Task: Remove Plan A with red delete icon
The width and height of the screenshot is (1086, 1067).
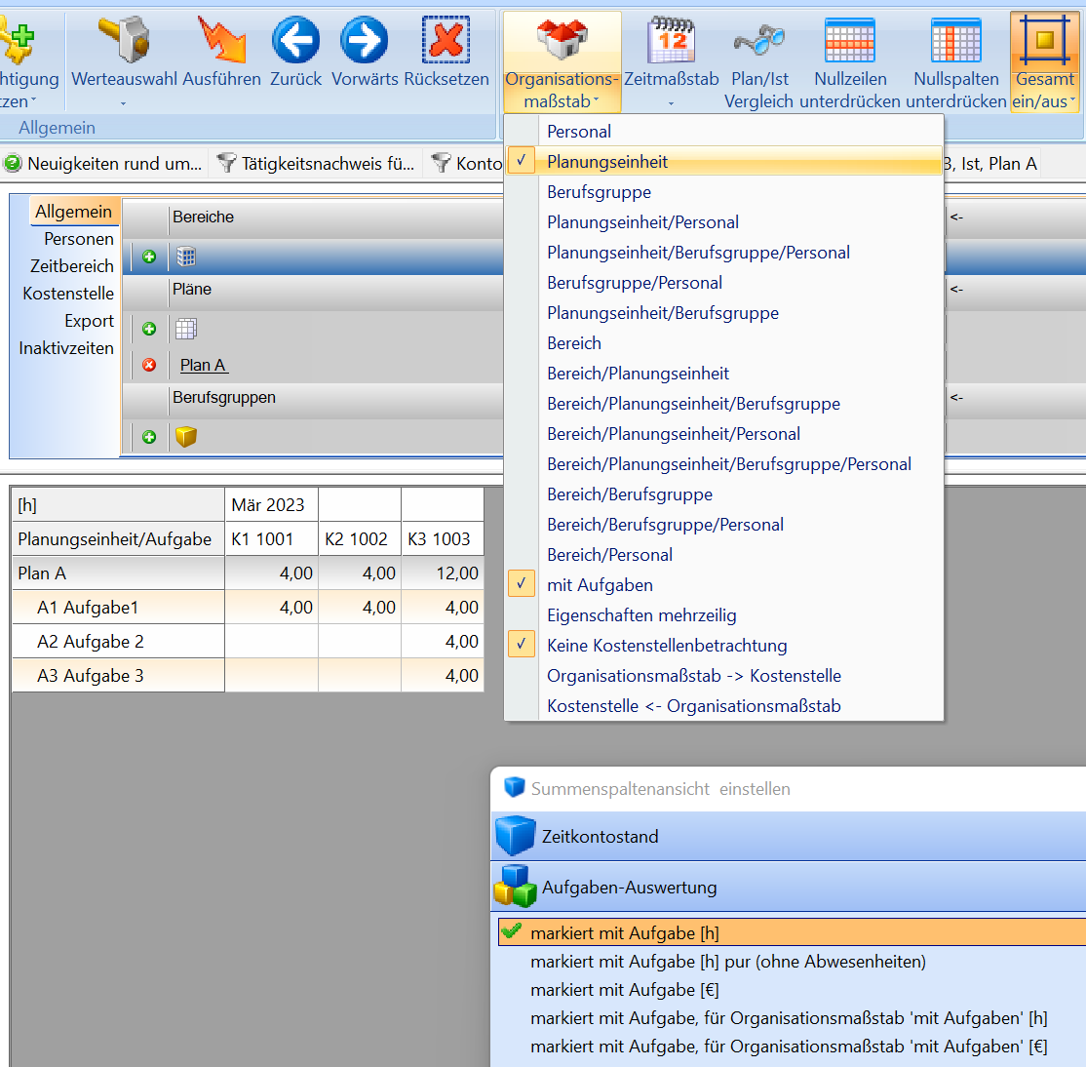Action: (149, 365)
